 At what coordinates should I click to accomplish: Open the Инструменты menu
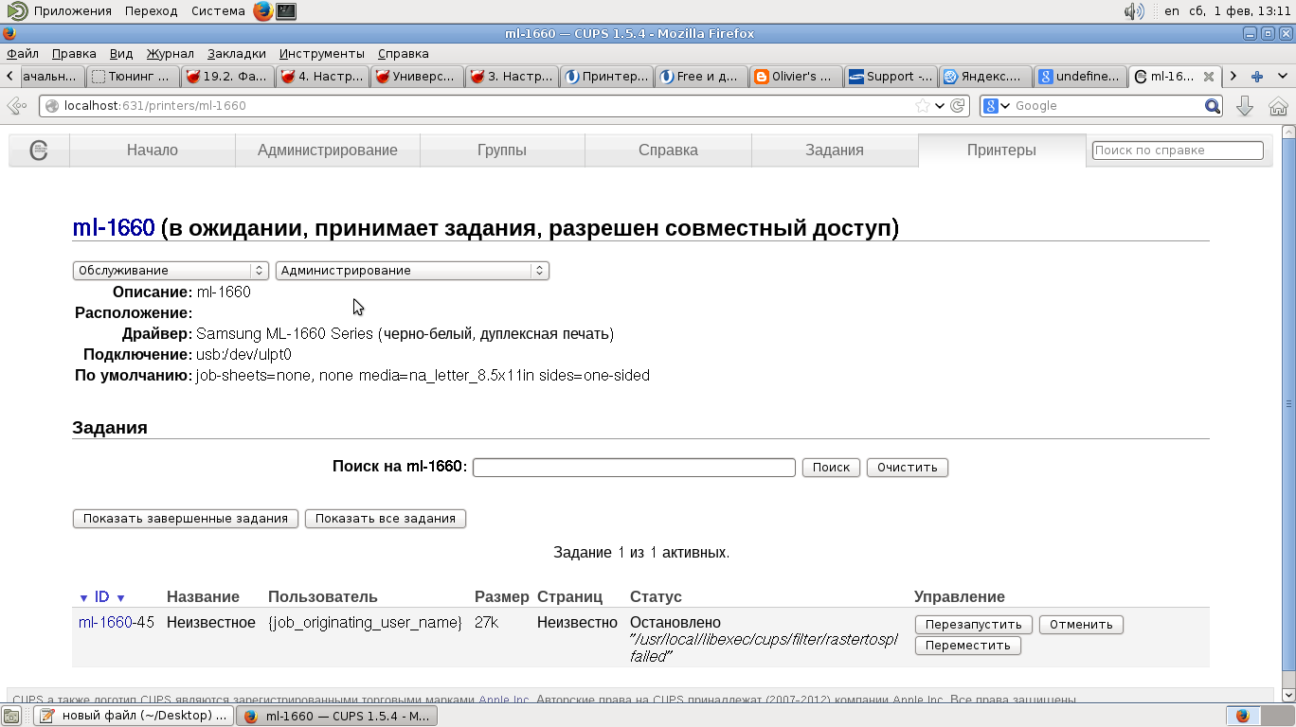(322, 54)
